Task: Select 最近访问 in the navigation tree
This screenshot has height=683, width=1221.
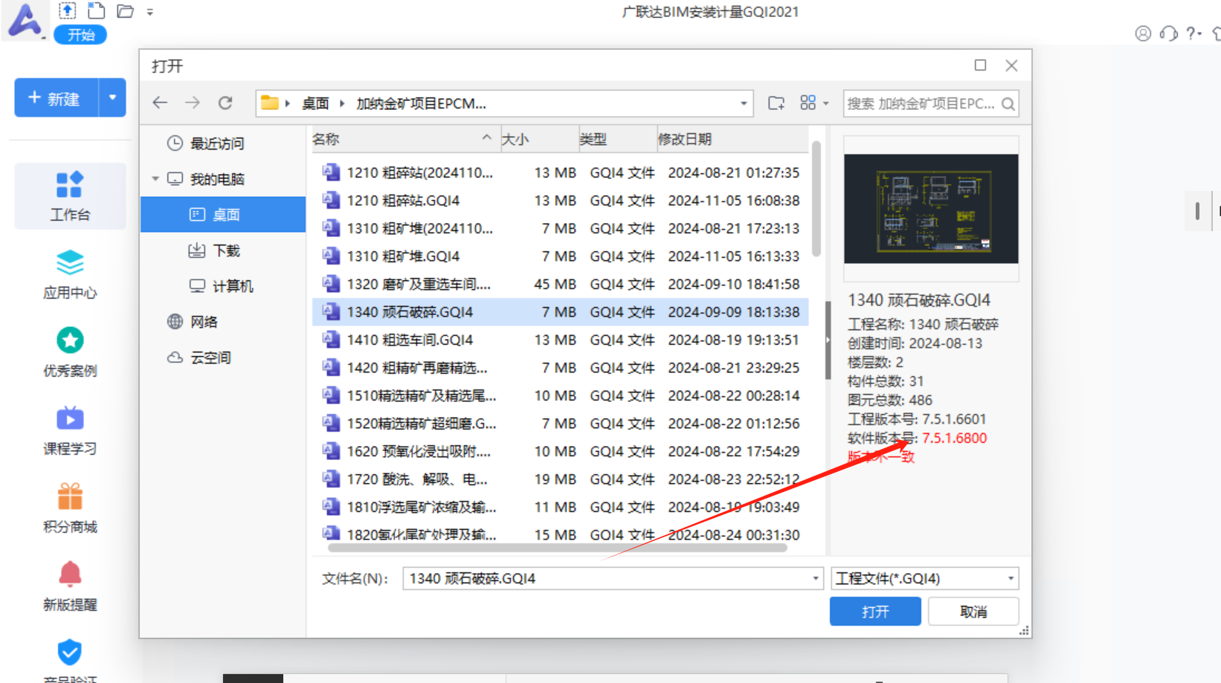Action: 223,143
